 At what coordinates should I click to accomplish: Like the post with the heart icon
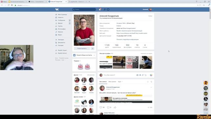[x=101, y=107]
